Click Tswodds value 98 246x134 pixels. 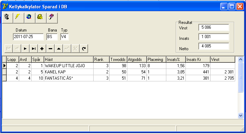(118, 66)
